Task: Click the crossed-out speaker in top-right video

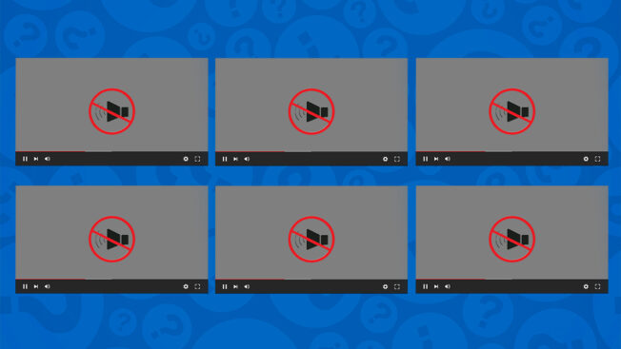Action: pyautogui.click(x=511, y=111)
